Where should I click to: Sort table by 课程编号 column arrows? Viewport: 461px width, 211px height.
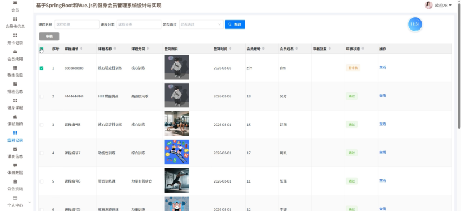tap(81, 48)
